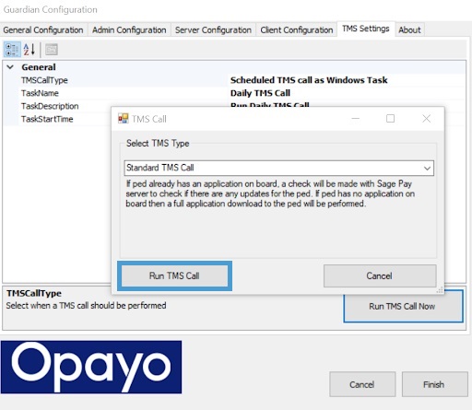This screenshot has height=410, width=472.
Task: Cancel the Guardian Configuration window
Action: tap(362, 384)
